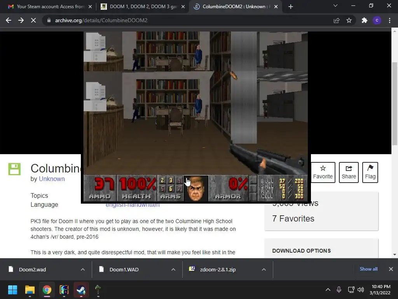
Task: Open a new browser tab
Action: click(x=291, y=7)
